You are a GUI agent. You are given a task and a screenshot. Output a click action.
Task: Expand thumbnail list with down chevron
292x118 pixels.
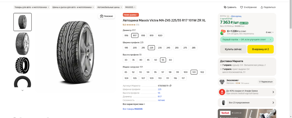22,90
